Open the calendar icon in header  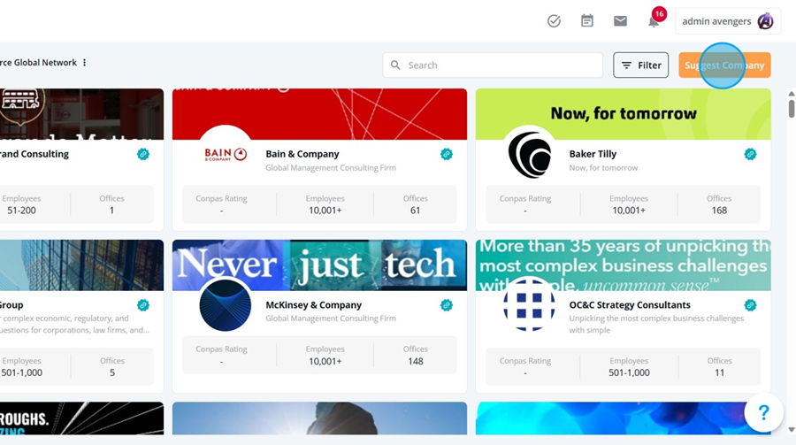pos(587,21)
